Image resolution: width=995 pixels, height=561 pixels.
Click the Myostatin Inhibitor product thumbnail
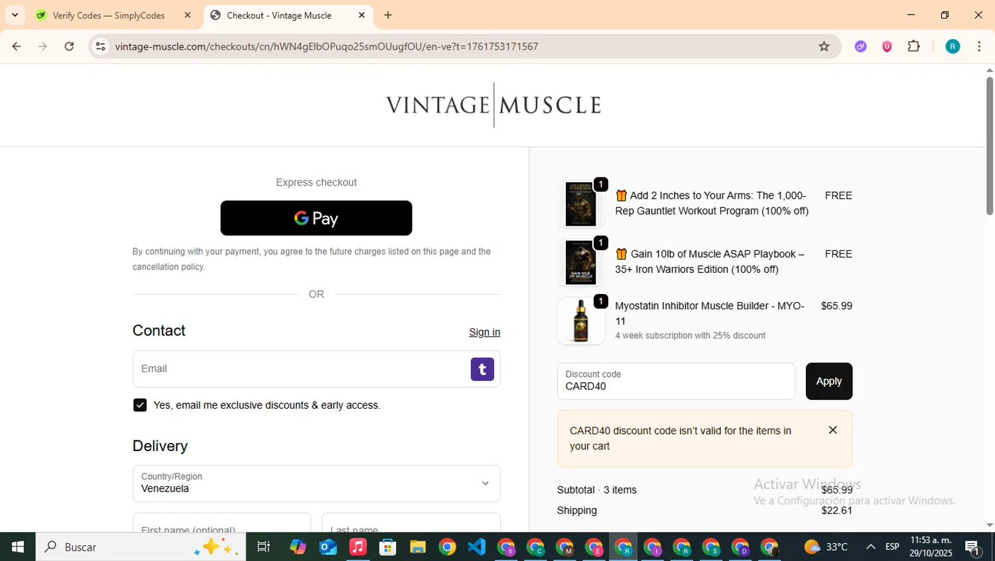click(580, 321)
